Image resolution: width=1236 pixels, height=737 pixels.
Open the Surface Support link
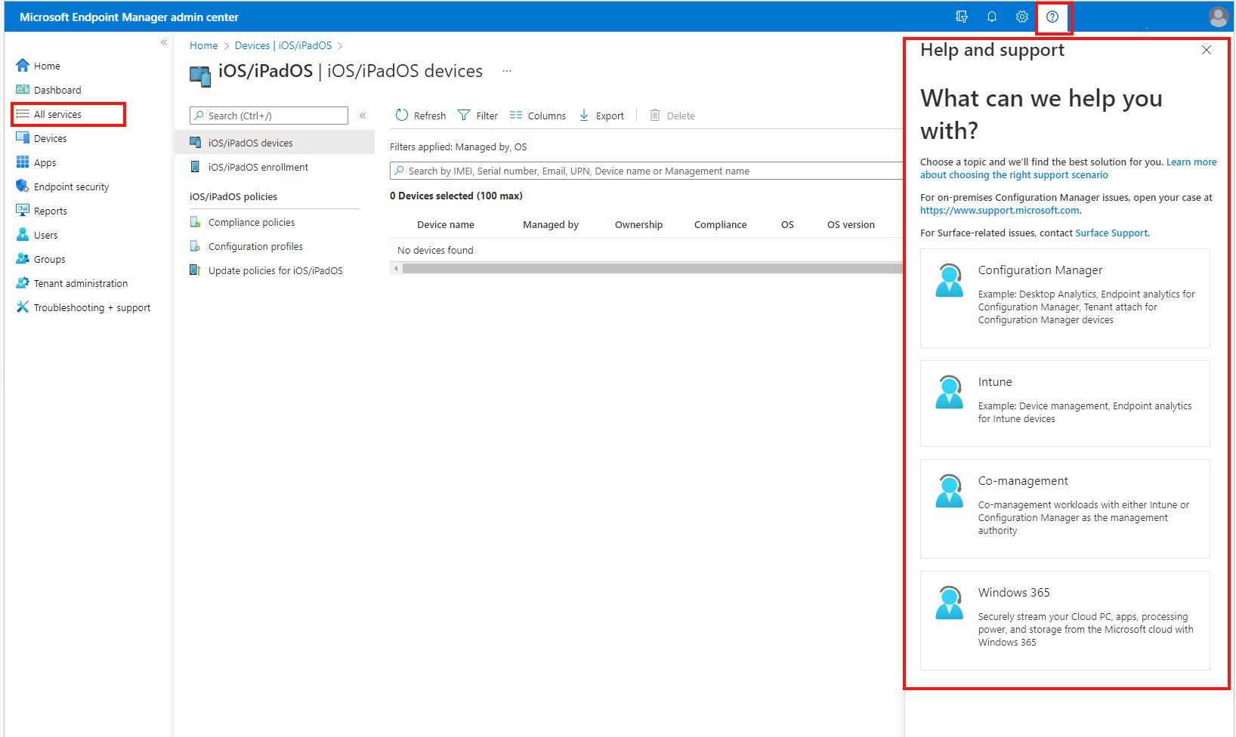click(1111, 233)
